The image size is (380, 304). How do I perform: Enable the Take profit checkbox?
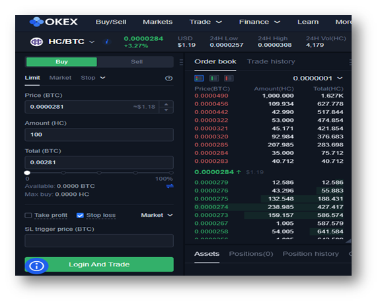point(28,215)
